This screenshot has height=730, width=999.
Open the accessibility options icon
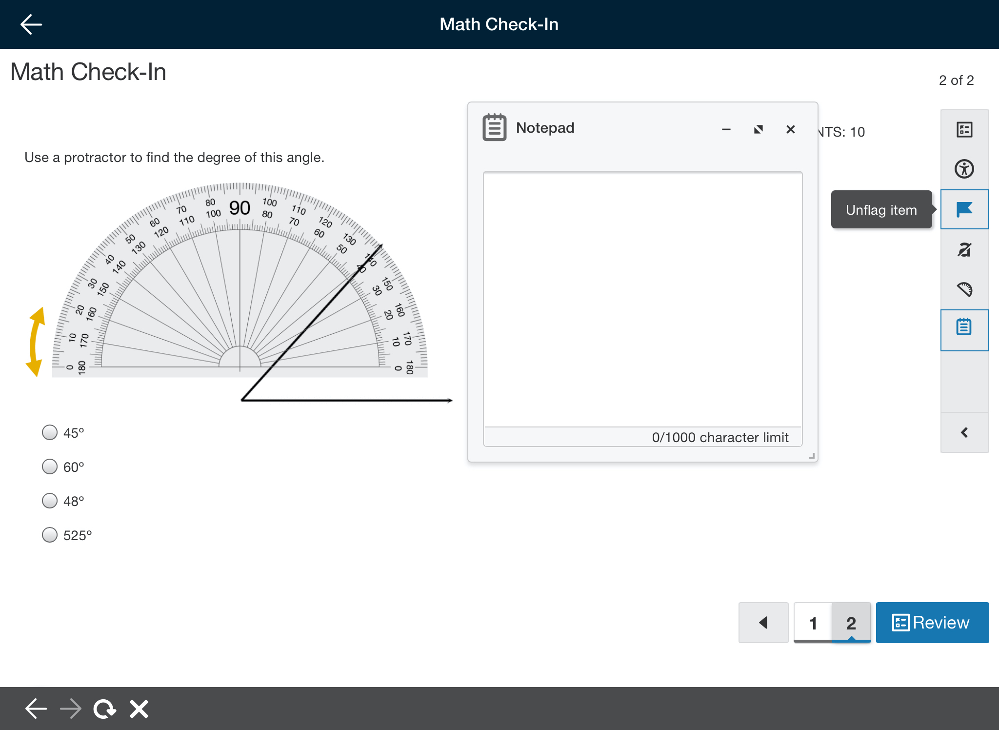964,169
